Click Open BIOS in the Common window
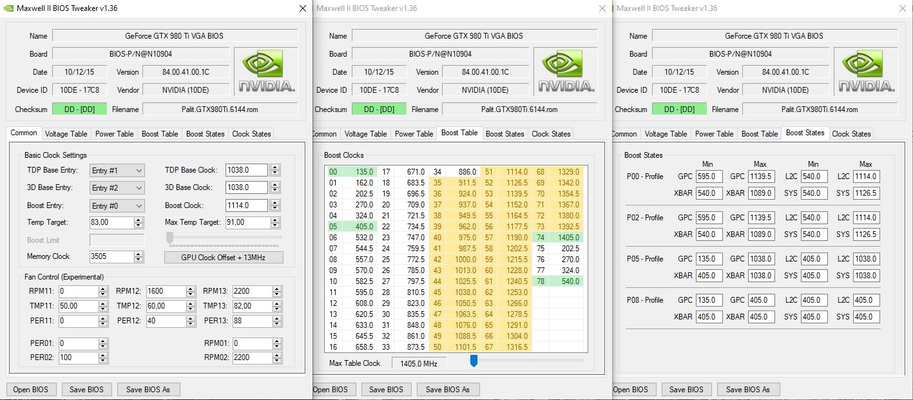Screen dimensions: 913x400 click(32, 389)
